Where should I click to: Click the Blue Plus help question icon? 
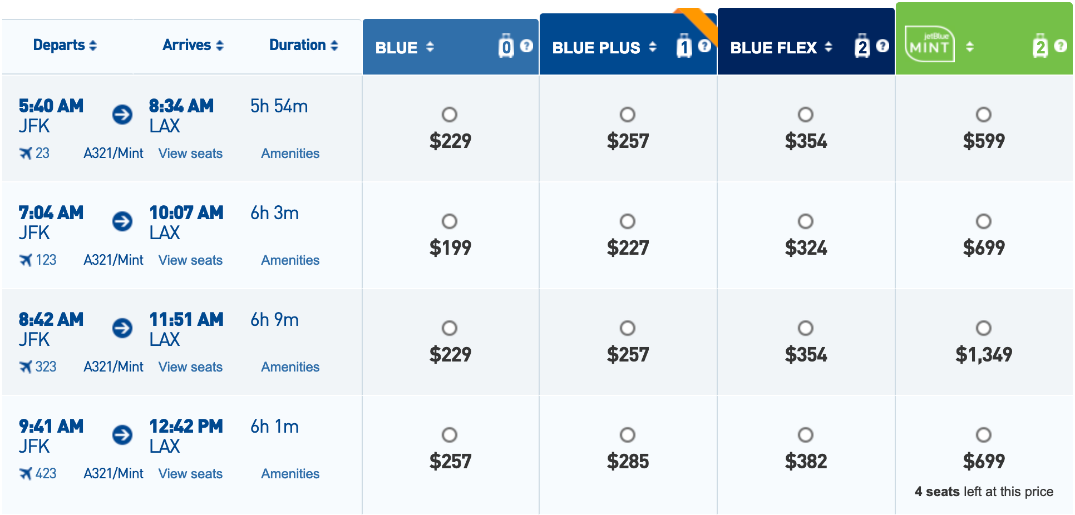(x=704, y=46)
